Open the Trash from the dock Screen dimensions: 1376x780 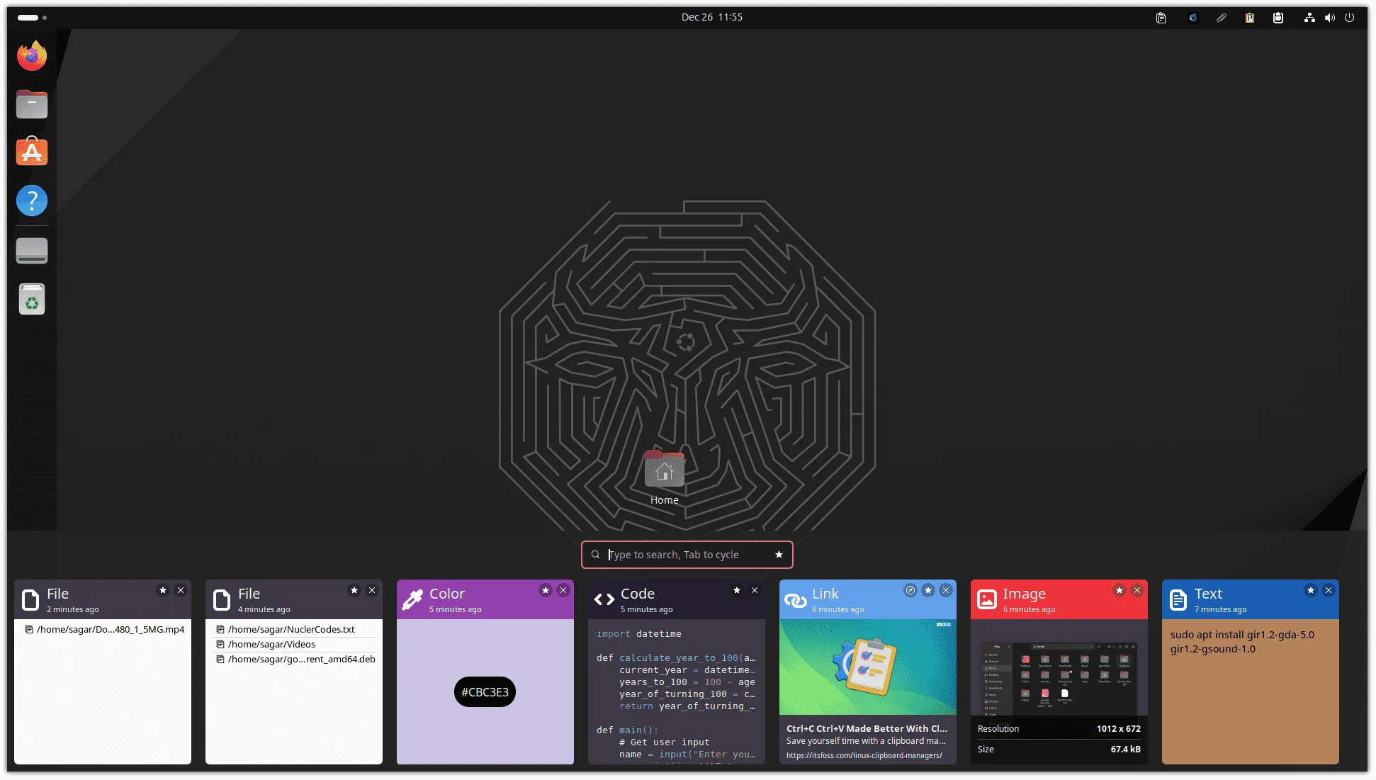click(31, 298)
